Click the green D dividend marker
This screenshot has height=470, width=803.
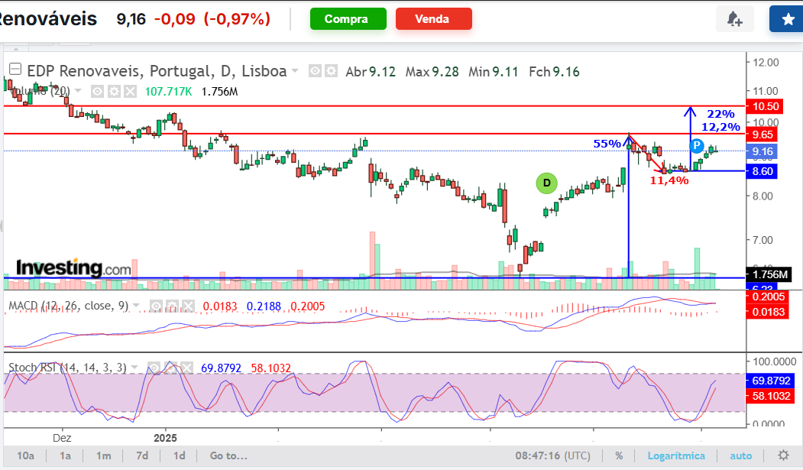546,183
